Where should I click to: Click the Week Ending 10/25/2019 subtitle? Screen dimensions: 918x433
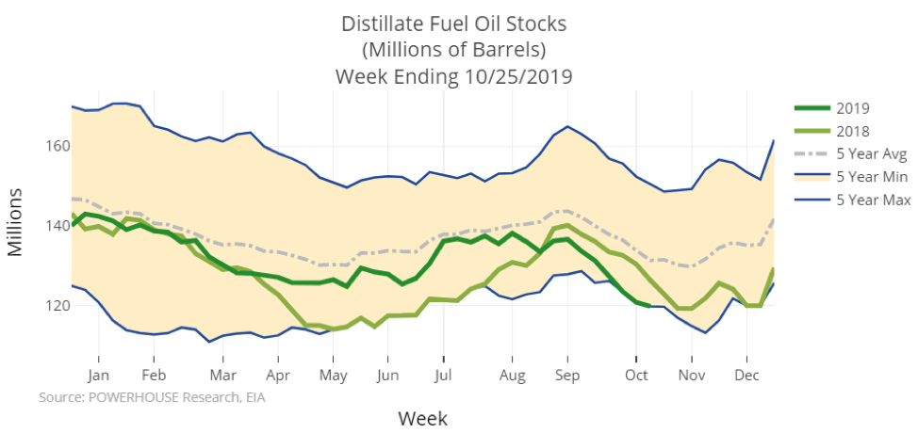coord(453,75)
